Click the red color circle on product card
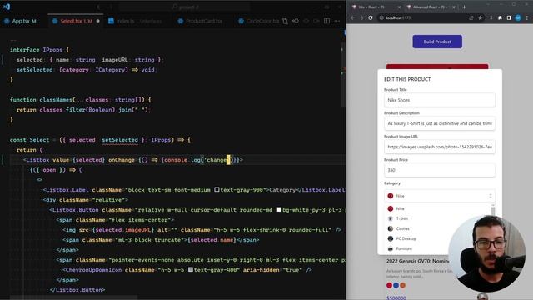533x300 pixels. point(389,285)
